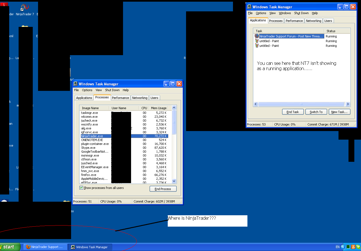Sort processes by the CPU column header
This screenshot has width=361, height=251.
144,108
